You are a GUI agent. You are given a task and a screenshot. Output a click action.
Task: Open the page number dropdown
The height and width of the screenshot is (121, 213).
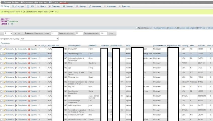tap(8, 33)
